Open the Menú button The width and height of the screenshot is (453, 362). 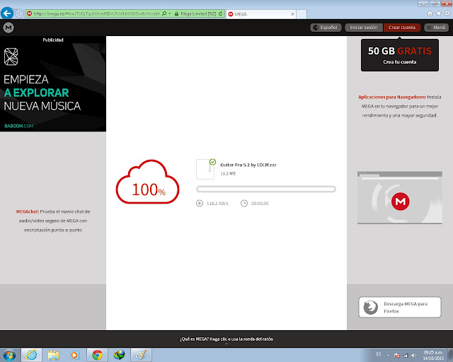pos(436,28)
